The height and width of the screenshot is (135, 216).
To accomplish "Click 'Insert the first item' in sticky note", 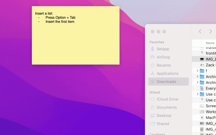I will click(x=60, y=22).
